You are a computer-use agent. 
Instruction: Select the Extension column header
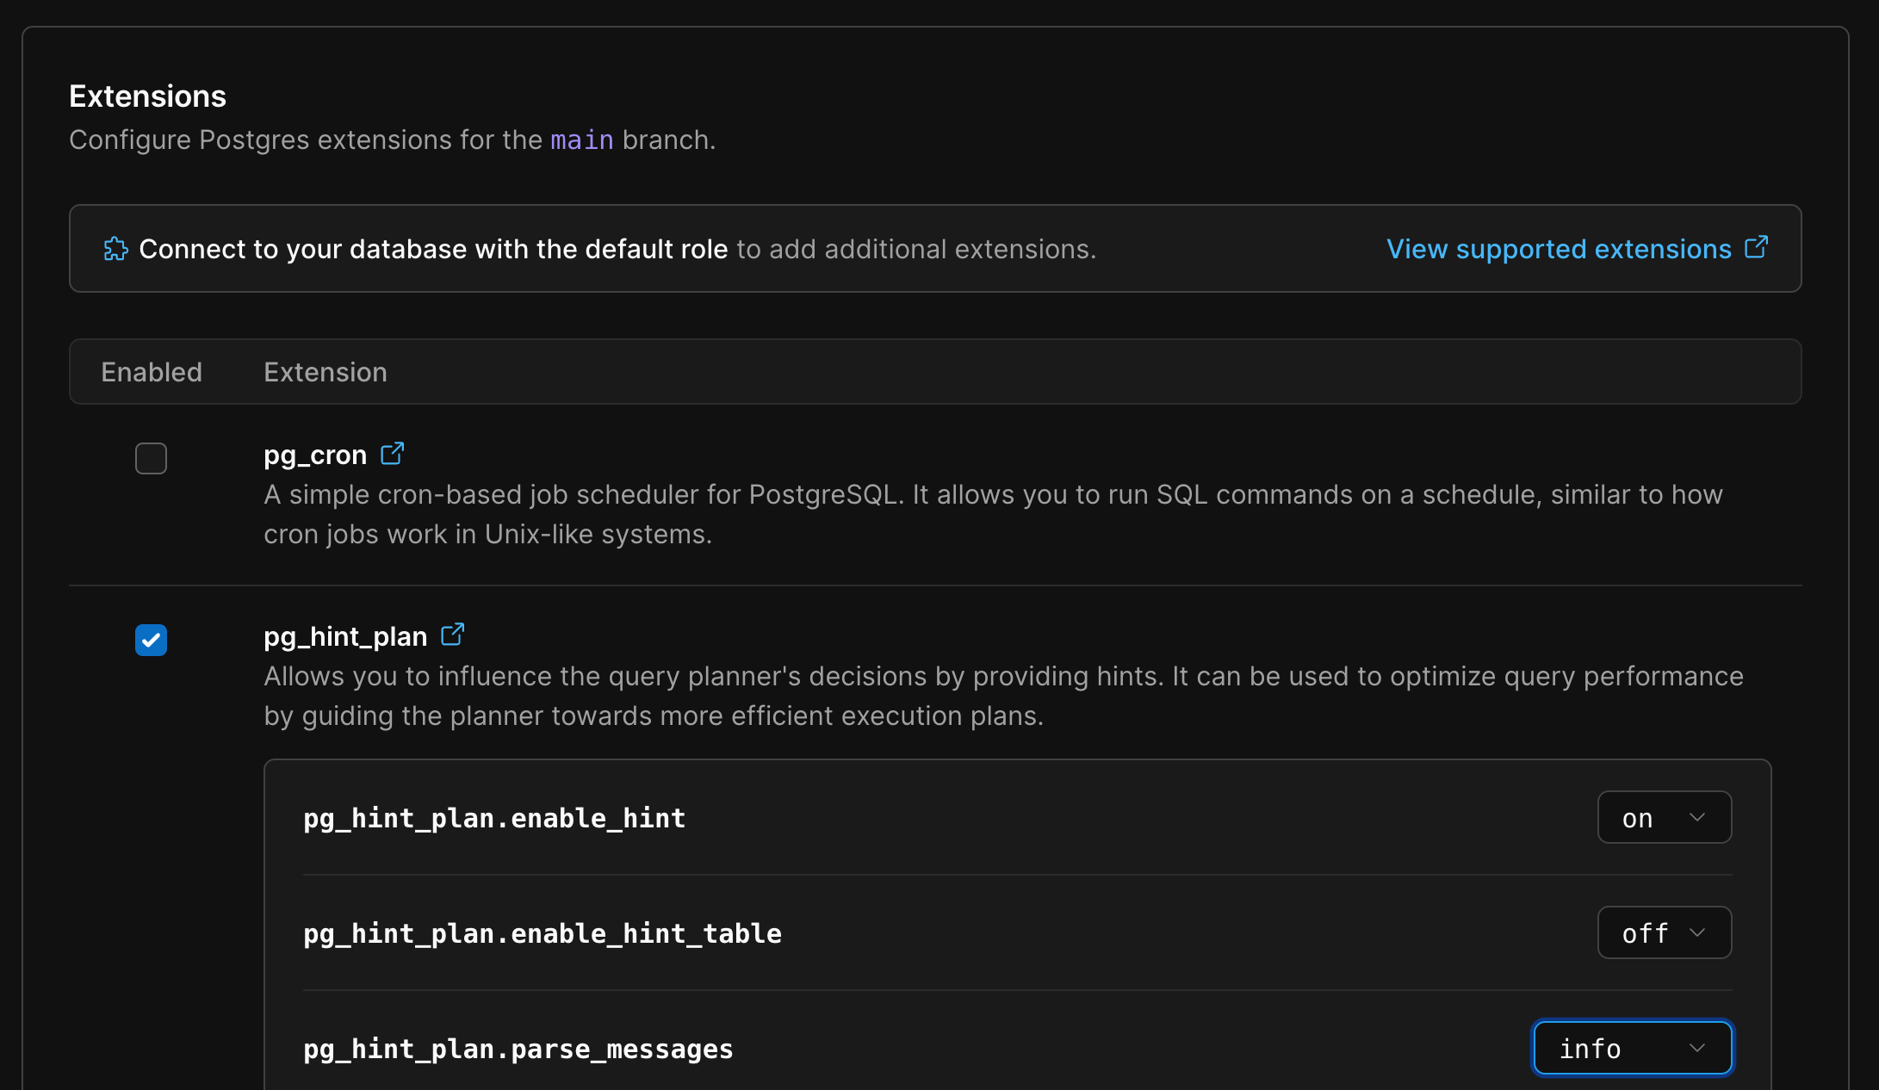325,371
